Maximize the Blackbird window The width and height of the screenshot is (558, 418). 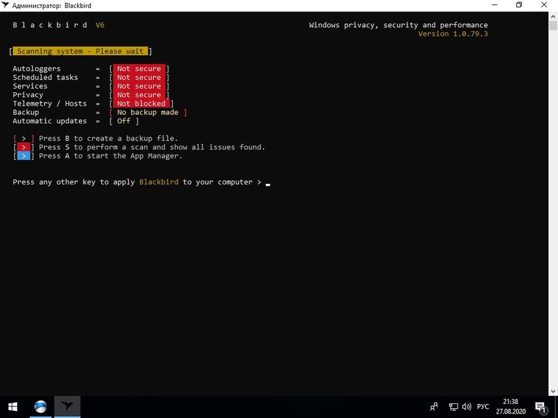(x=519, y=5)
